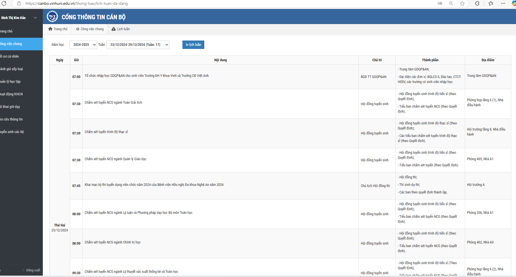This screenshot has height=277, width=516.
Task: Select Trang chủ in the sidebar
Action: [x=21, y=31]
